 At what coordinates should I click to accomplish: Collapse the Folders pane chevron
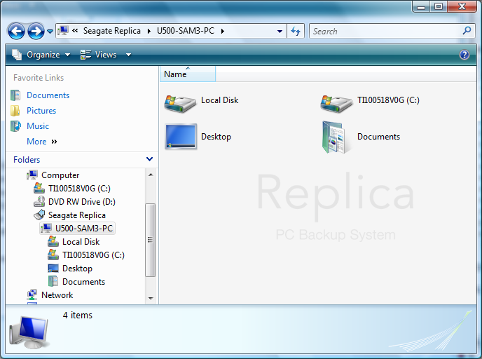149,159
